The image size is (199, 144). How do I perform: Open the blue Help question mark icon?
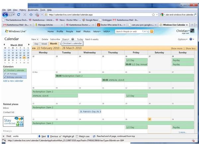[191, 39]
